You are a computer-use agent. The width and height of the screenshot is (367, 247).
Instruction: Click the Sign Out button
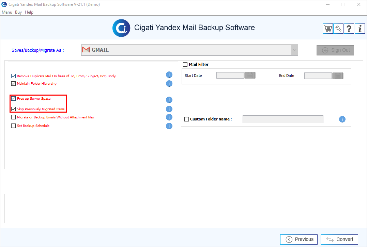coord(335,50)
